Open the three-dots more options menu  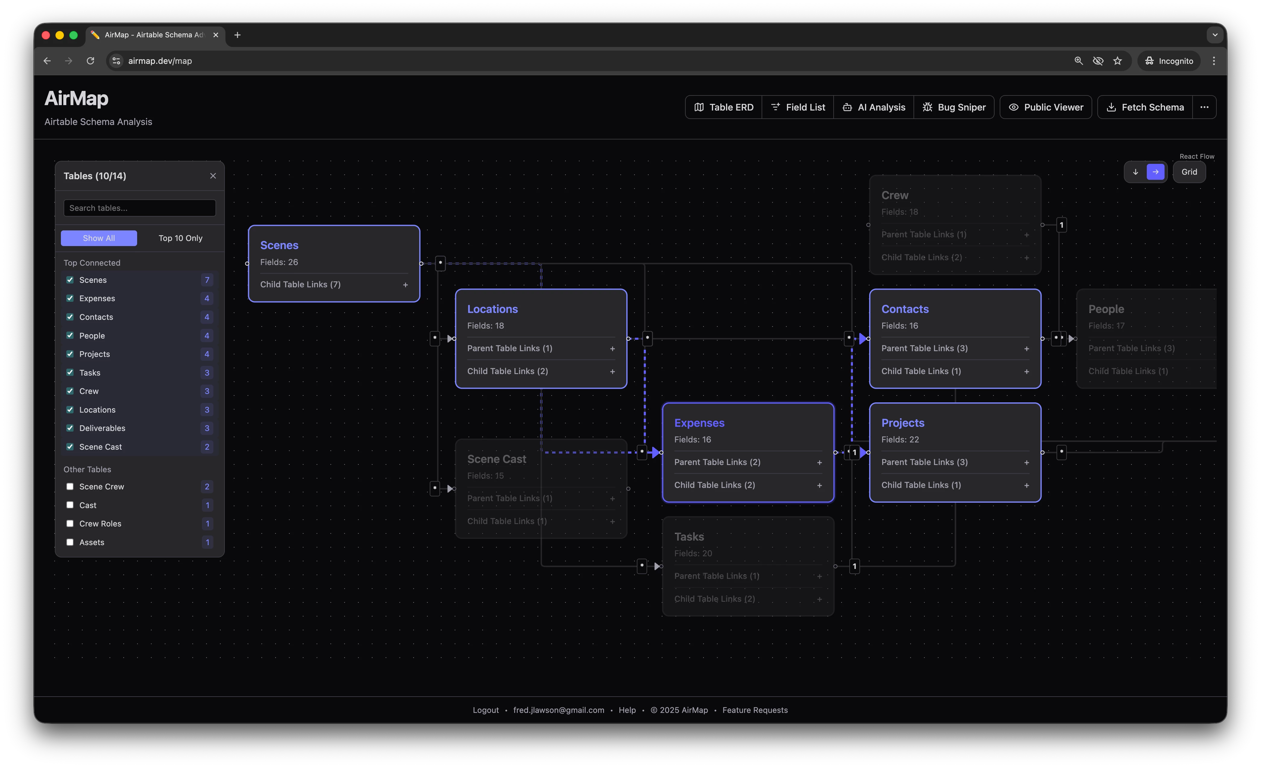(x=1204, y=108)
